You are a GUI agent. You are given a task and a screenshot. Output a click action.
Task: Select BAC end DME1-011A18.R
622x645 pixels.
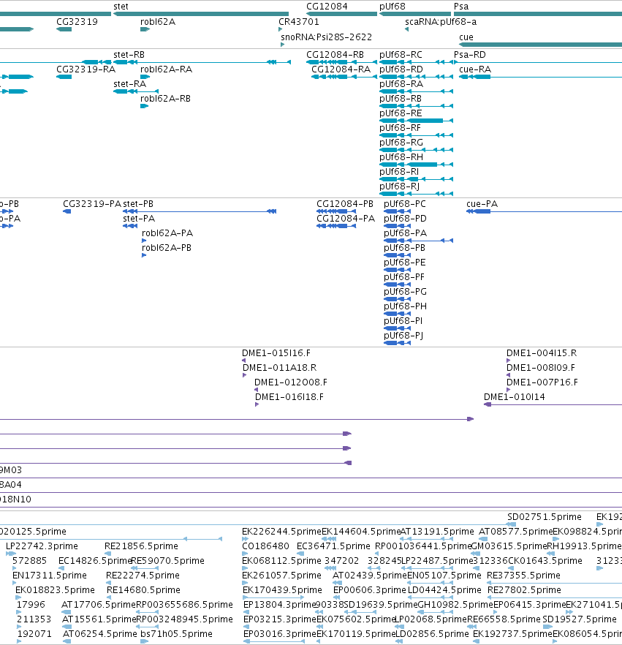(x=279, y=368)
